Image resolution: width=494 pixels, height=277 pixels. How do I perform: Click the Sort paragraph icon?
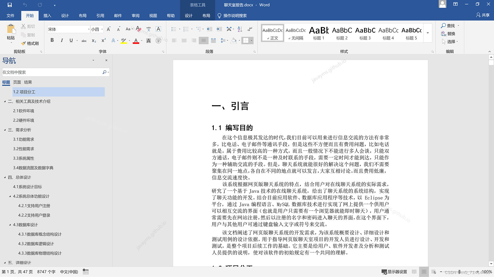pos(240,29)
